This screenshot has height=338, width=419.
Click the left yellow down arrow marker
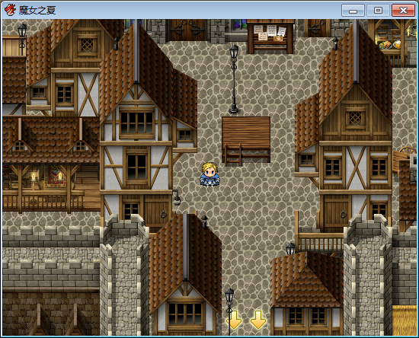pyautogui.click(x=235, y=319)
